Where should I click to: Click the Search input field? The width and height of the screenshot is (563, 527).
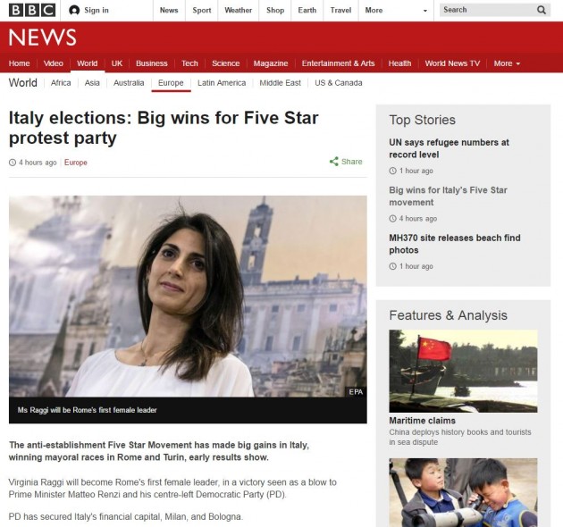488,10
